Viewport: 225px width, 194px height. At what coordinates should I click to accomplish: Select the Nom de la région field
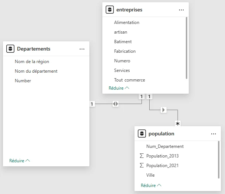tap(32, 62)
